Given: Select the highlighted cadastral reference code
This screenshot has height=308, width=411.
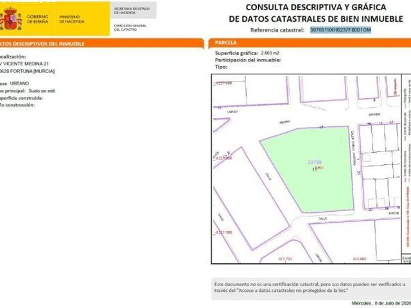Looking at the screenshot, I should 340,30.
